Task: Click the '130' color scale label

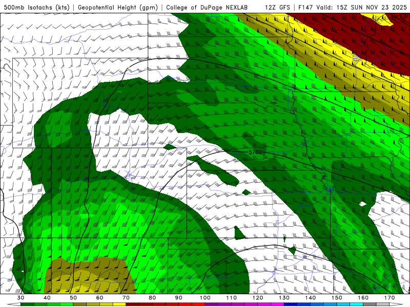Action: [284, 298]
